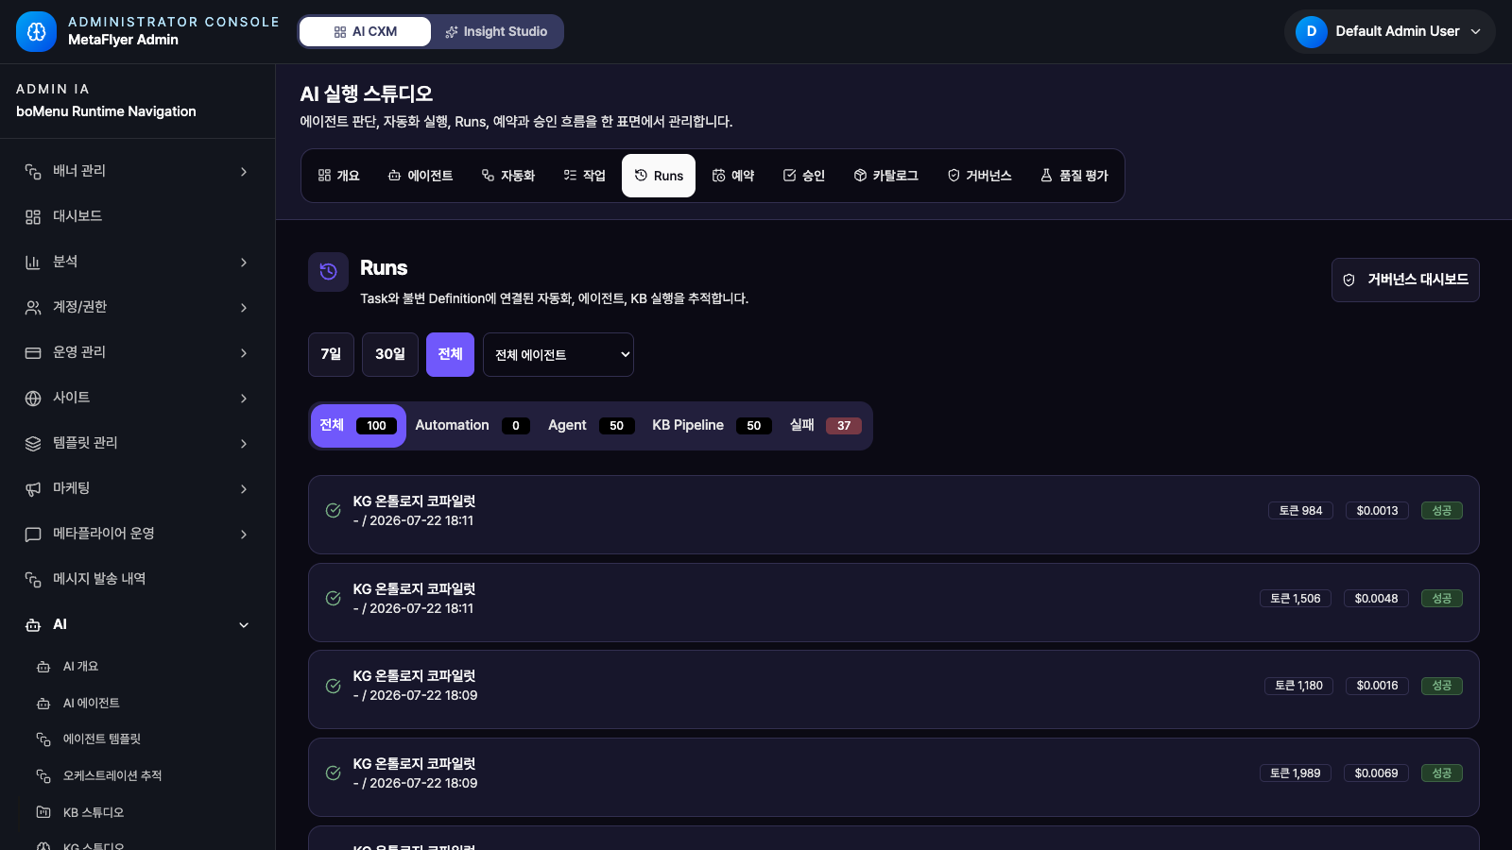Click the dashboard grid icon in sidebar
Screen dimensions: 1512x850
click(x=33, y=216)
